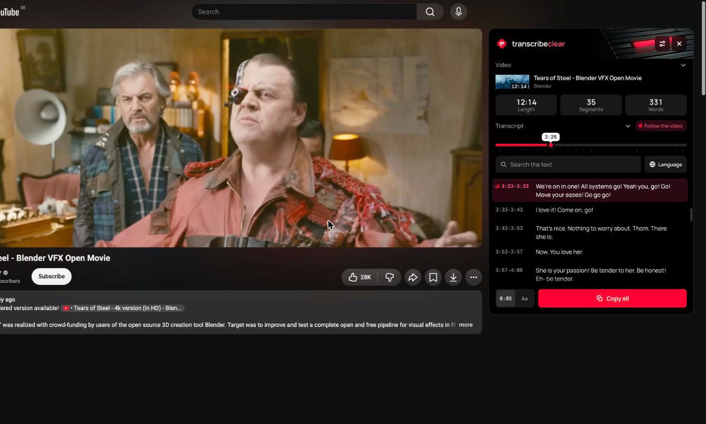Viewport: 706px width, 424px height.
Task: Toggle Follow the video mode
Action: (x=661, y=126)
